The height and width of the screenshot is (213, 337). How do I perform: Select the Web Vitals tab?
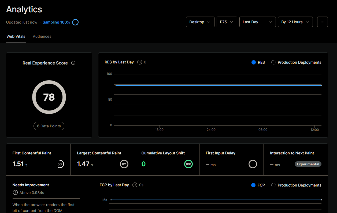click(x=16, y=36)
